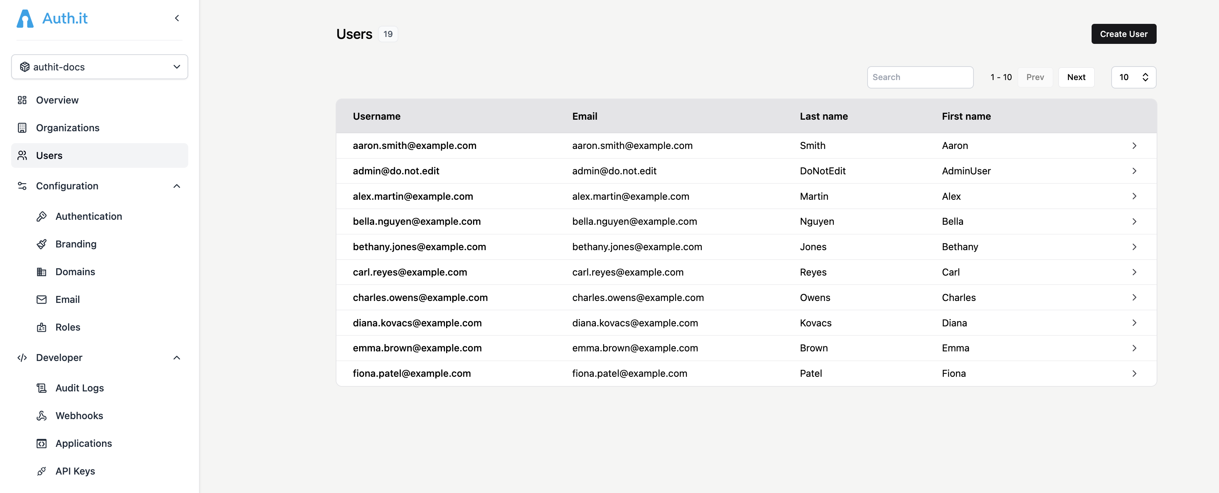Click the API Keys icon
This screenshot has width=1219, height=493.
[42, 471]
